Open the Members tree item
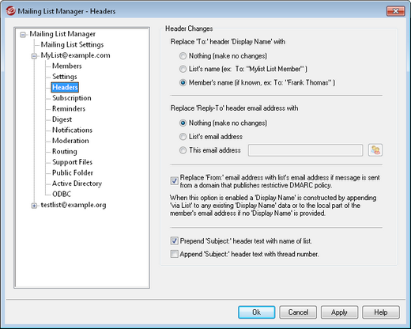The width and height of the screenshot is (411, 329). click(x=67, y=66)
